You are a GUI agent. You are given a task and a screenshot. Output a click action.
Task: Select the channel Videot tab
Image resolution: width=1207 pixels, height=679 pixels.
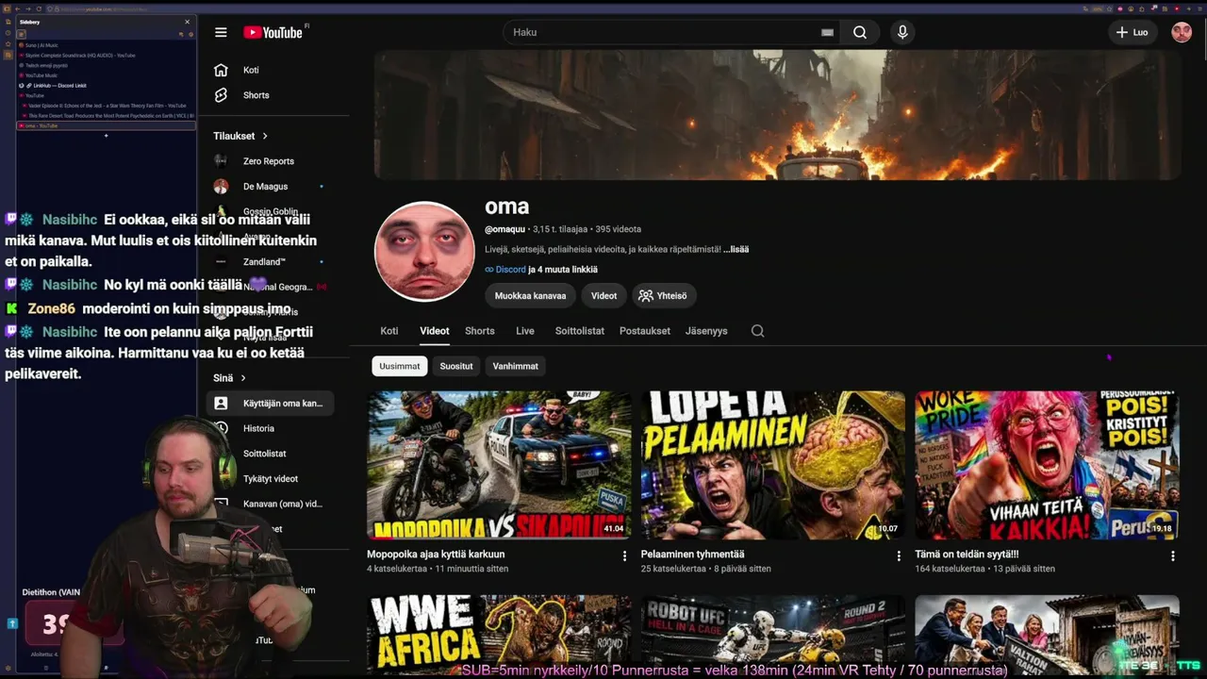tap(435, 331)
